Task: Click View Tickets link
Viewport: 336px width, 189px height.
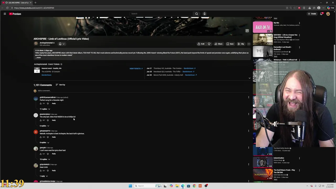Action: [136, 69]
